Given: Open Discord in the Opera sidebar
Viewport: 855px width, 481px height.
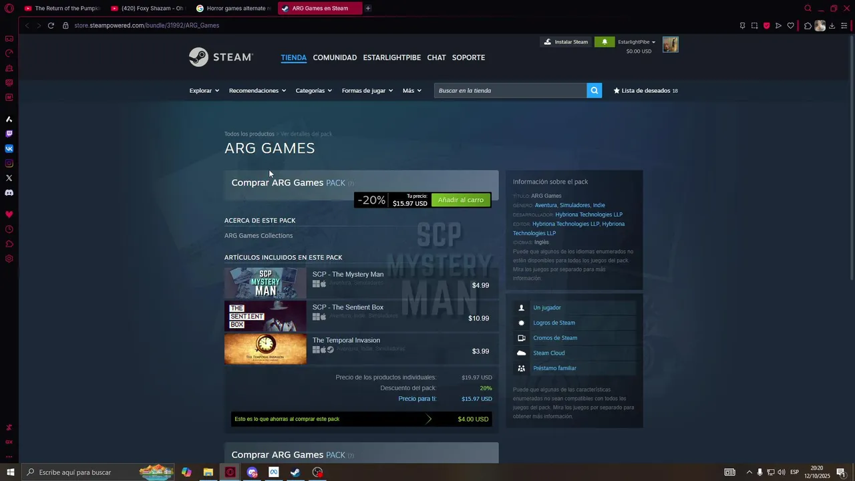Looking at the screenshot, I should (x=9, y=192).
